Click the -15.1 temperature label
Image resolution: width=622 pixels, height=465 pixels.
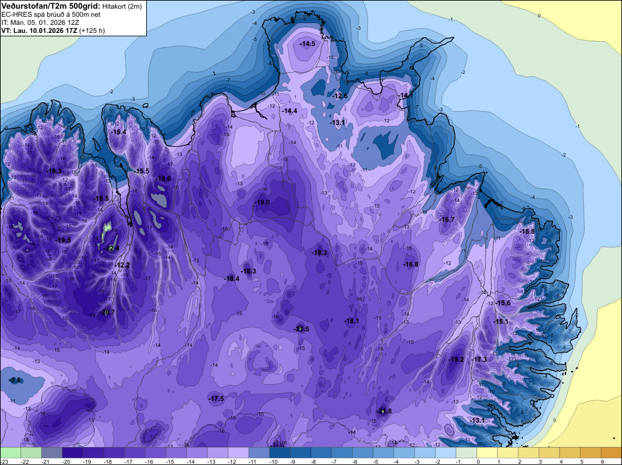point(501,321)
